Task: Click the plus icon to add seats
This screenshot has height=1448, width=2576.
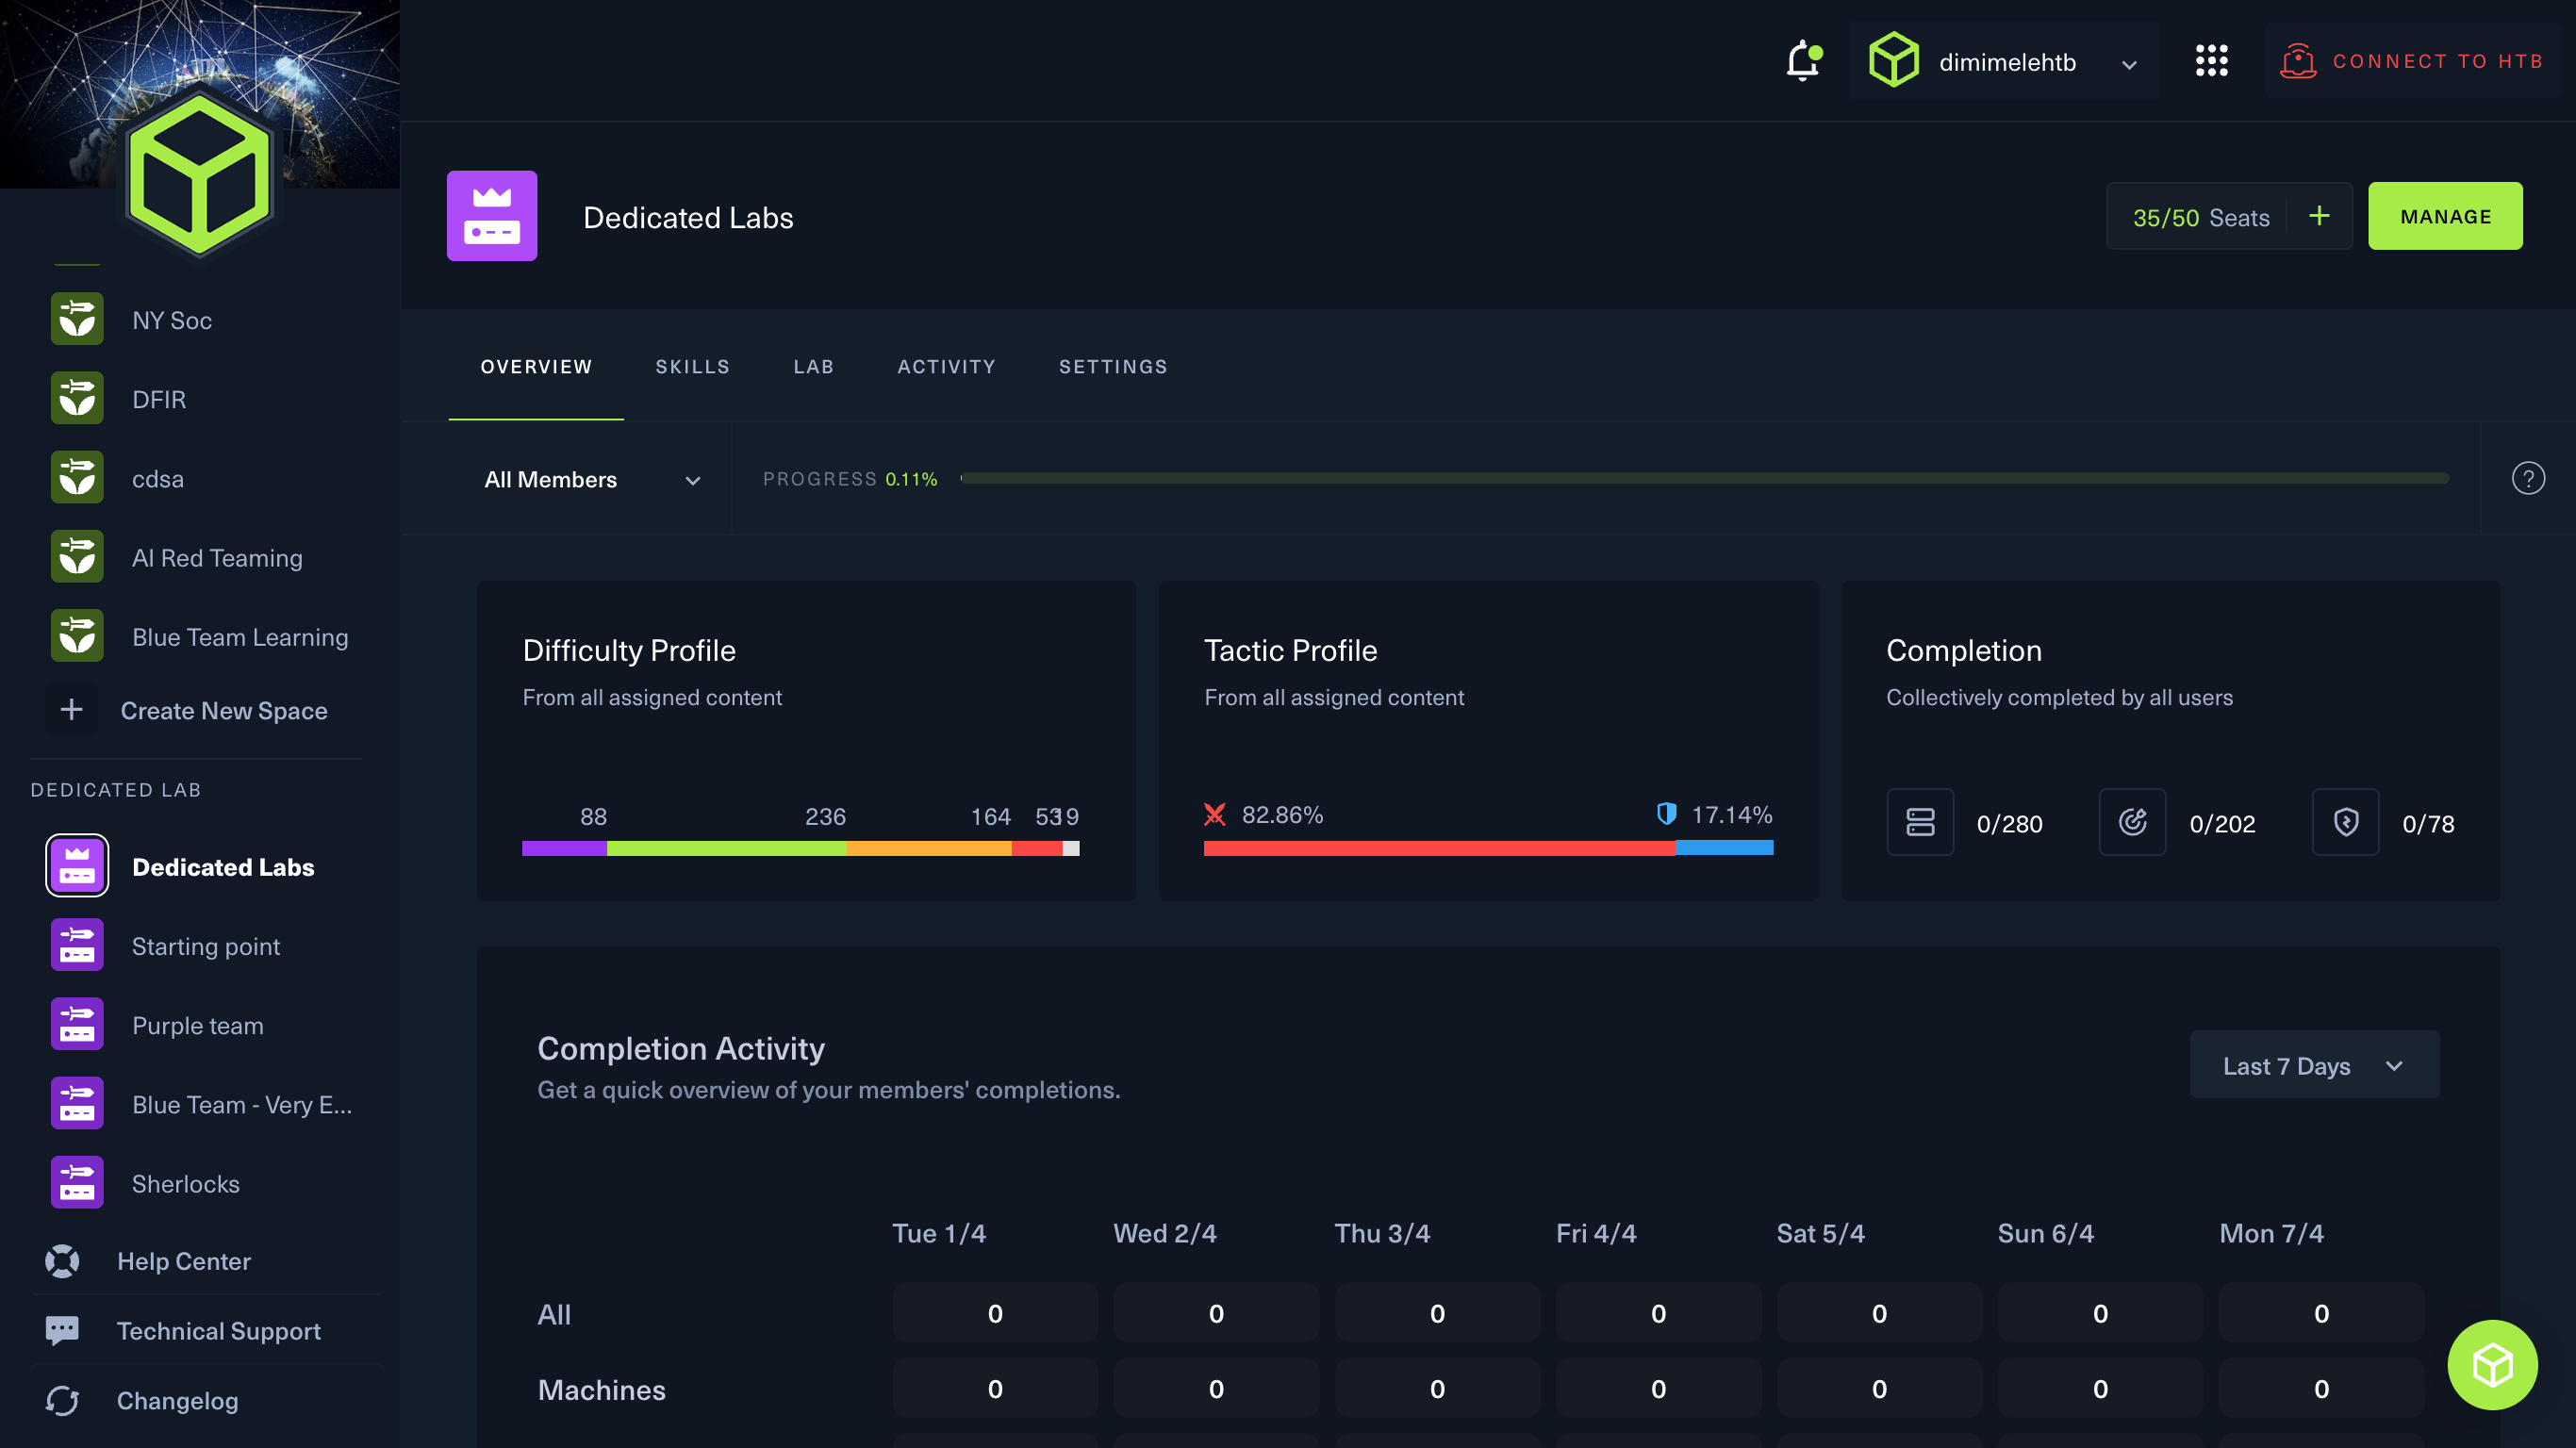Action: 2319,216
